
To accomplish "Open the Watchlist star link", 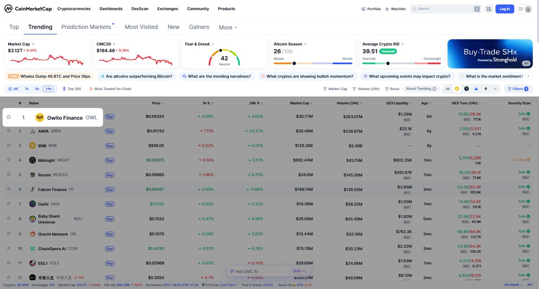I will coord(395,9).
